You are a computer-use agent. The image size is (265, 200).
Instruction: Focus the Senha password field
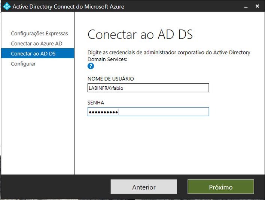coord(148,112)
